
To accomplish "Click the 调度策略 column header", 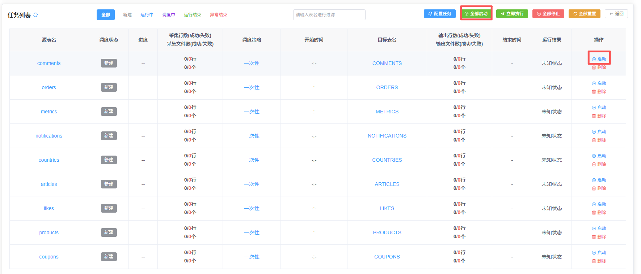I will coord(252,40).
